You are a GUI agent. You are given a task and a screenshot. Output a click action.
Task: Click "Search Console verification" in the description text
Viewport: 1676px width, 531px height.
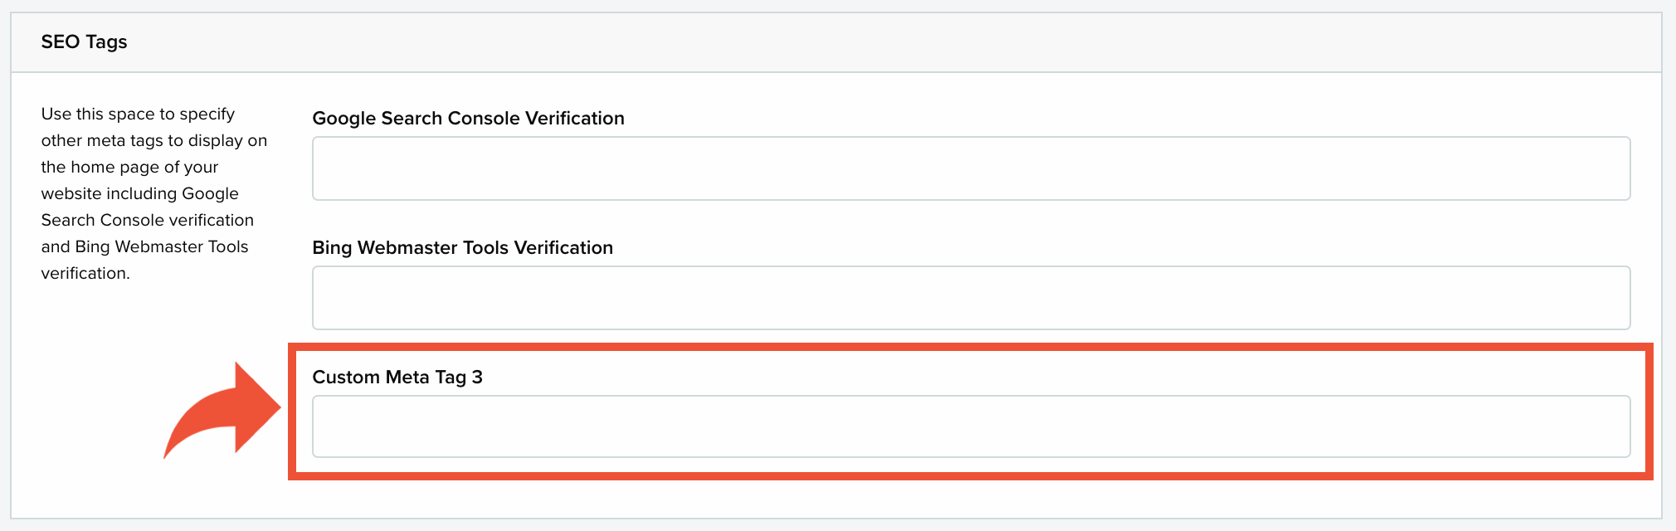click(x=147, y=220)
